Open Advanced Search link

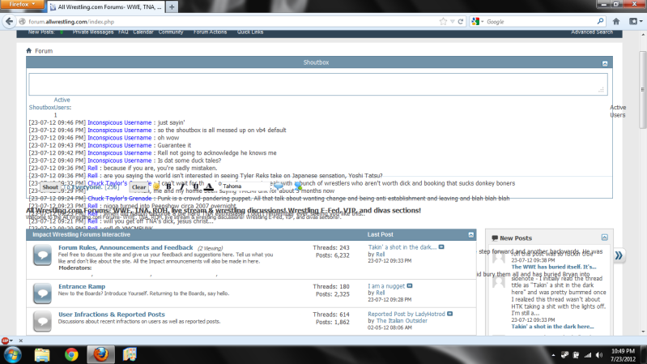[592, 32]
